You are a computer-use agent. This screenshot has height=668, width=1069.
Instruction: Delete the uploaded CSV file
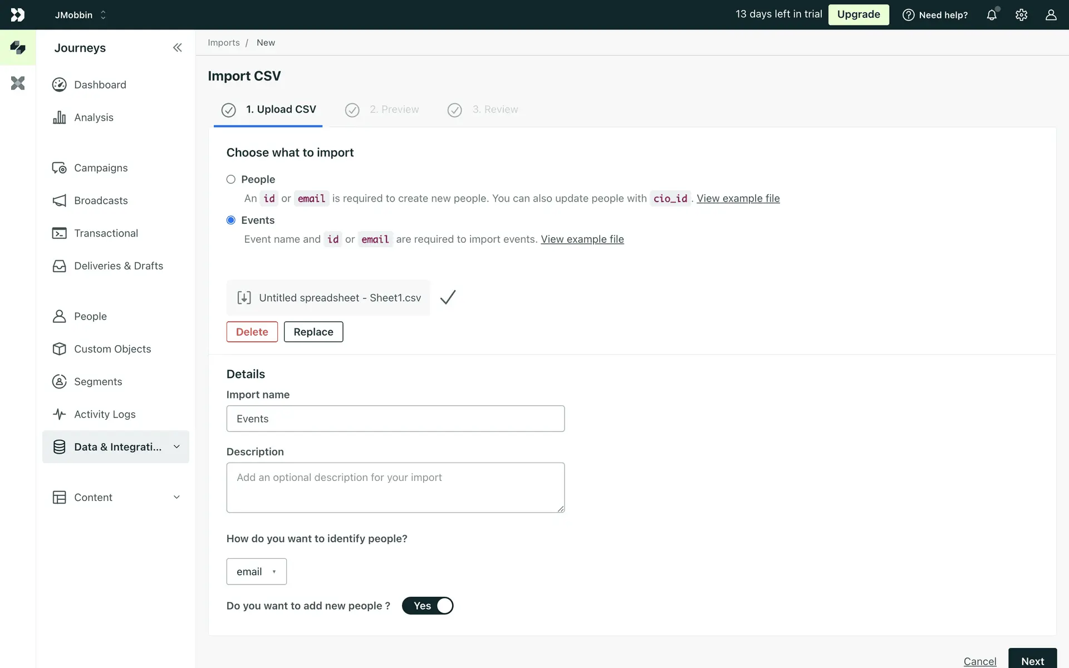click(252, 332)
